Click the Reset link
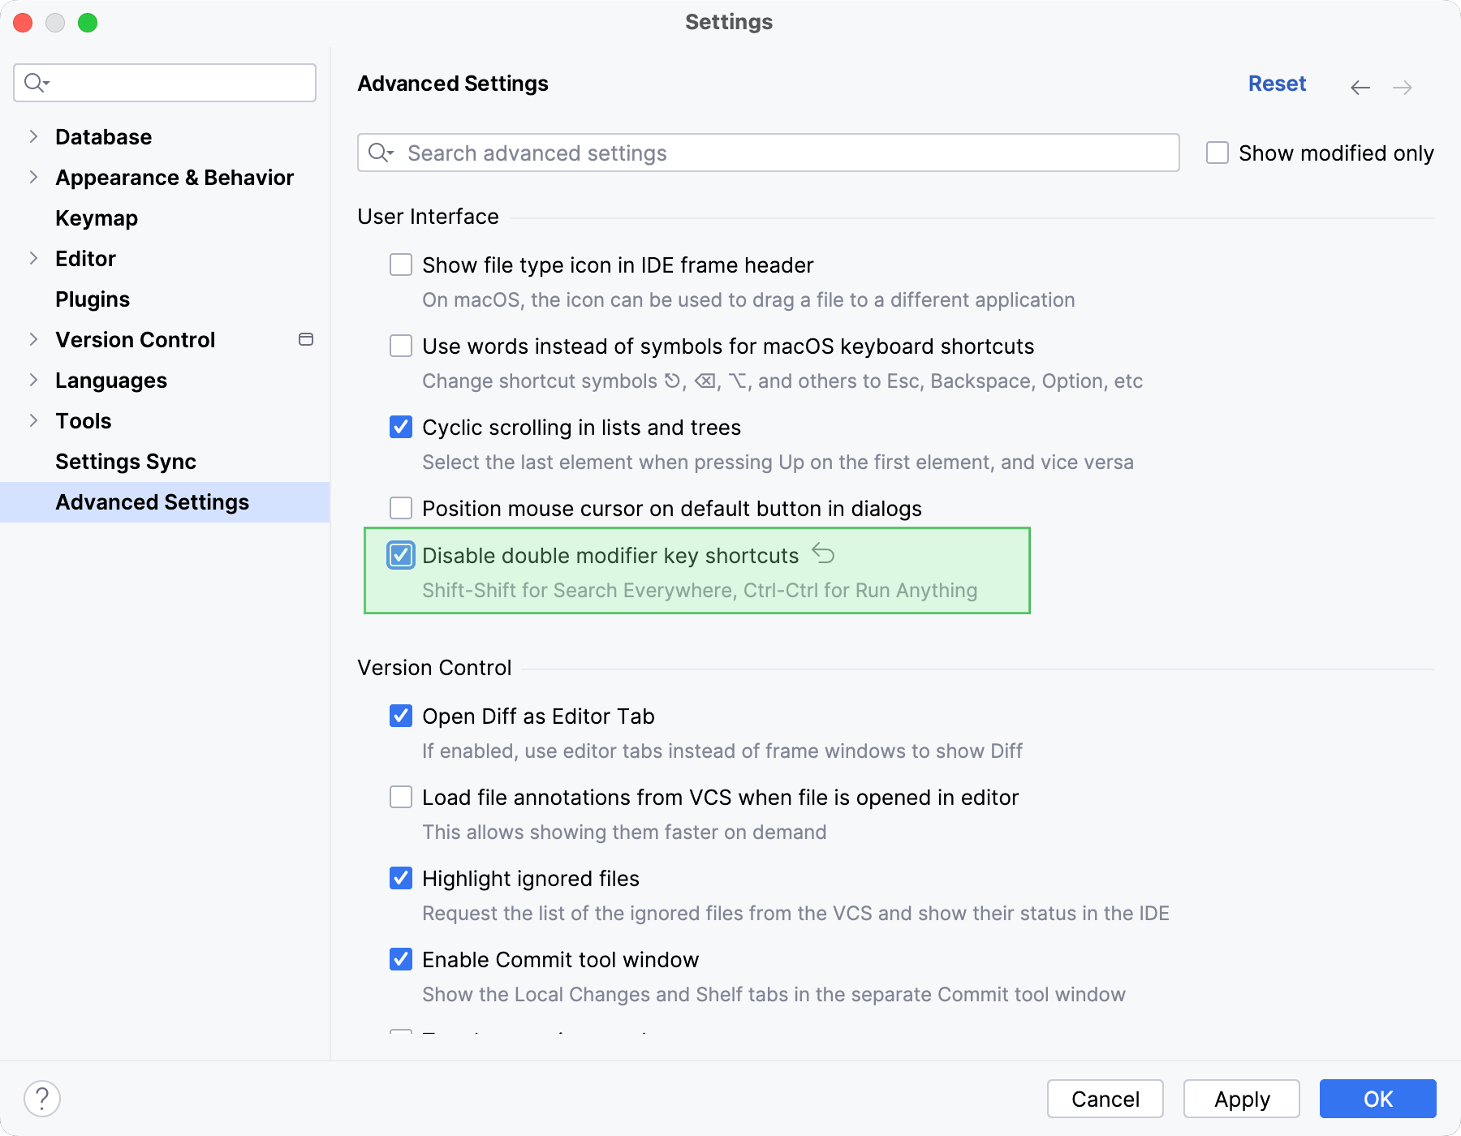Viewport: 1461px width, 1136px height. click(1277, 84)
